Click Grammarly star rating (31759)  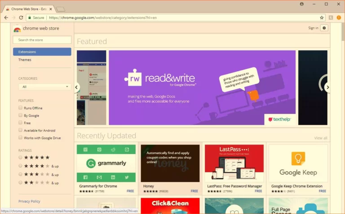pos(92,191)
